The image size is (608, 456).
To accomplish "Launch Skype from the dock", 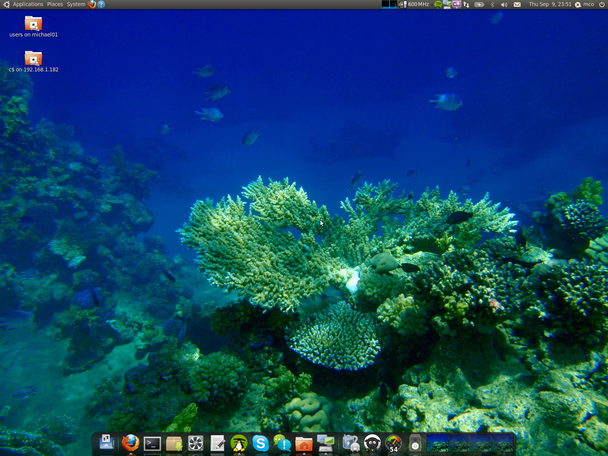I will tap(261, 443).
